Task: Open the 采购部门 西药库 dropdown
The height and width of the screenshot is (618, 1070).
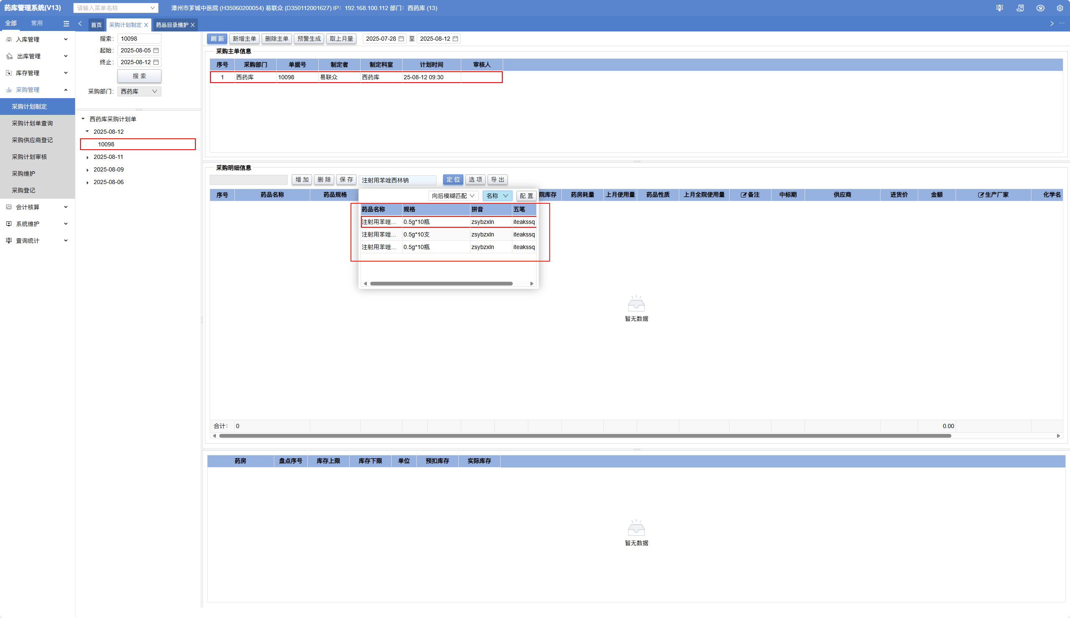Action: [x=139, y=91]
